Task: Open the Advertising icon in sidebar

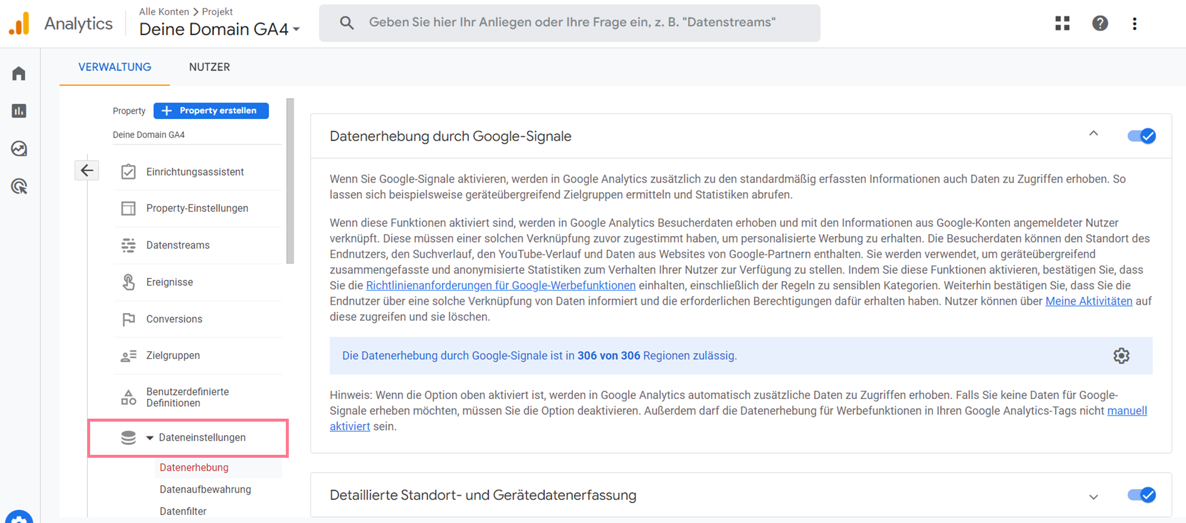Action: click(19, 187)
